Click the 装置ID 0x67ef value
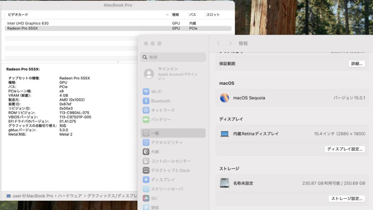373x210 pixels. tap(65, 104)
